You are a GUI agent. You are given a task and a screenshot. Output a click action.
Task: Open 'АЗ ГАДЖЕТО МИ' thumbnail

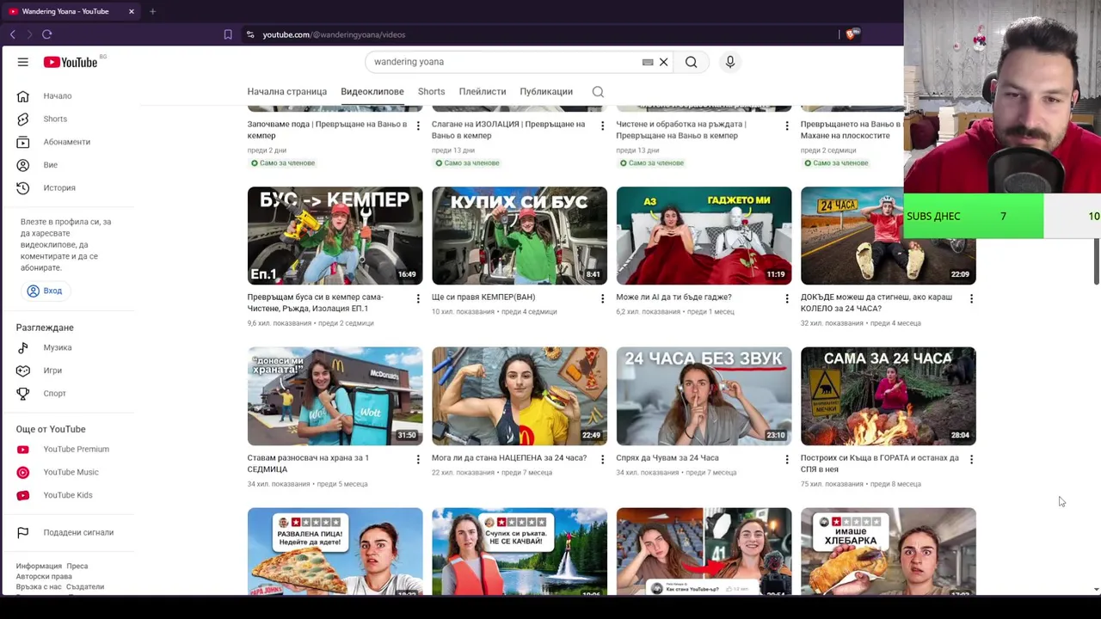coord(704,236)
